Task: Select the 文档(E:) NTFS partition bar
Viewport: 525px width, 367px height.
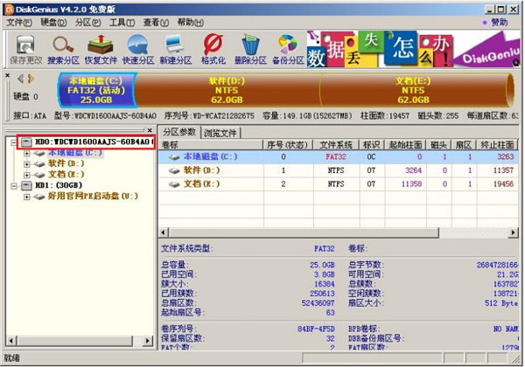Action: 414,90
